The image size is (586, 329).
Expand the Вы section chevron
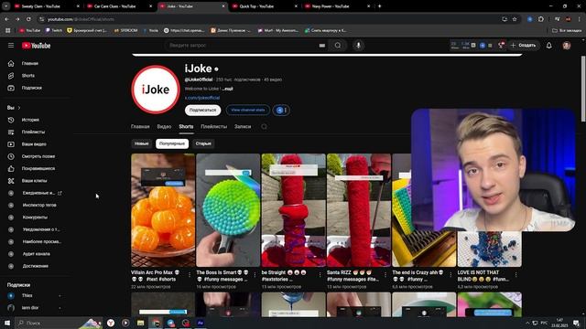coord(19,108)
